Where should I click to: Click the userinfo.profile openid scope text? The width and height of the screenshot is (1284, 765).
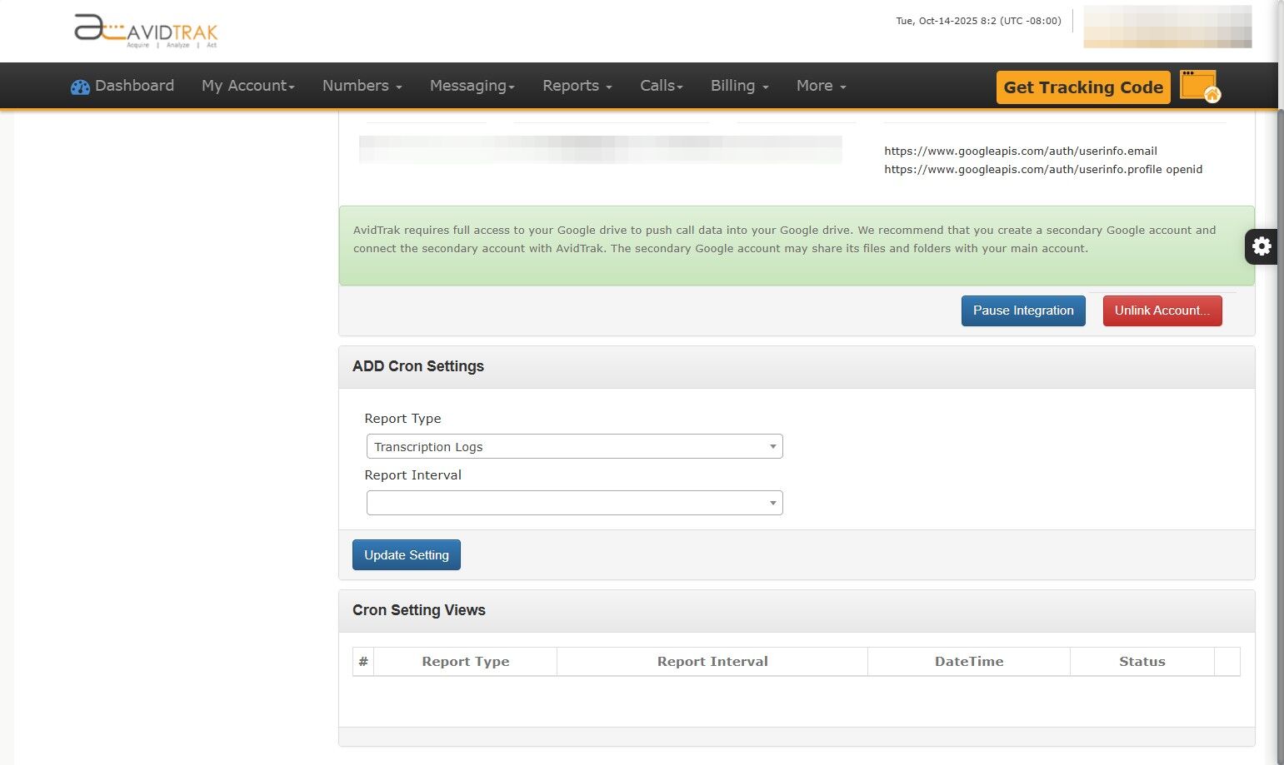coord(1043,169)
